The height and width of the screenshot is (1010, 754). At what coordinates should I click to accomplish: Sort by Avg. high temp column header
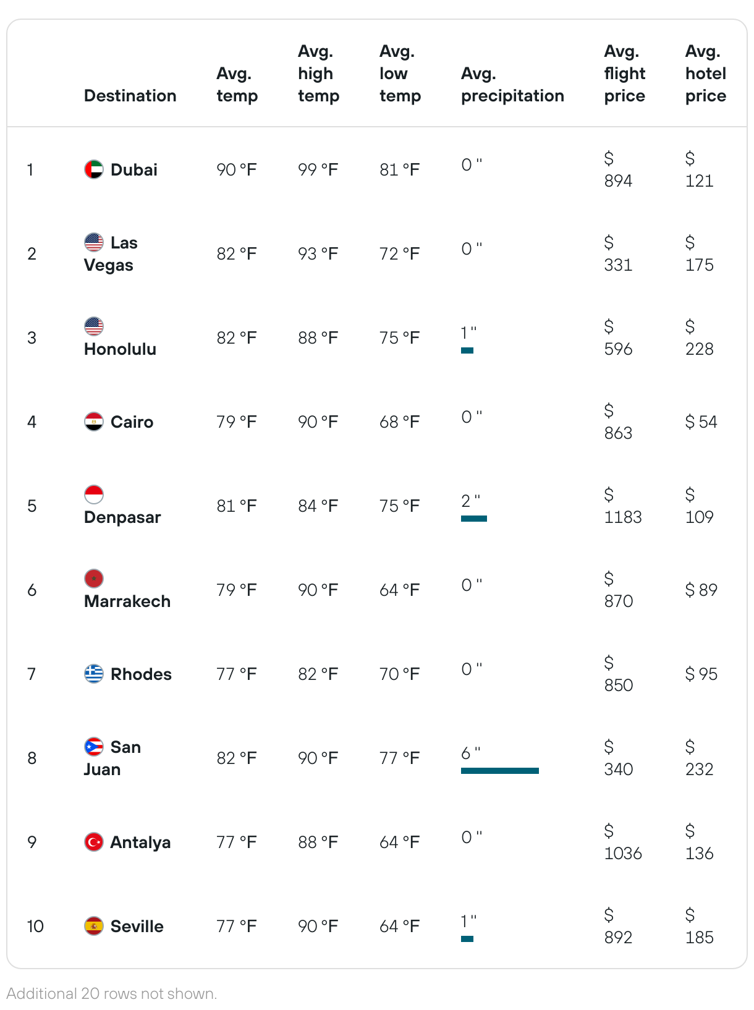click(x=319, y=74)
